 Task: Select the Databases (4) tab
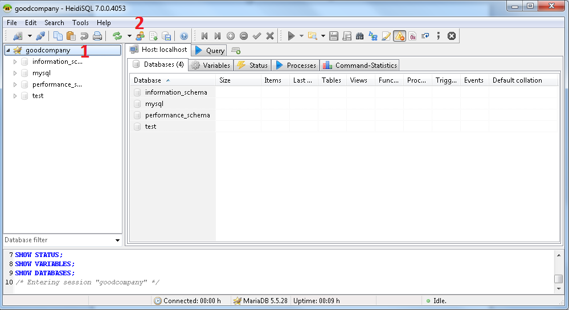coord(158,64)
